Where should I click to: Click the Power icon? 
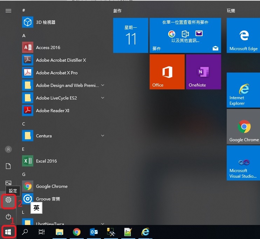8,217
